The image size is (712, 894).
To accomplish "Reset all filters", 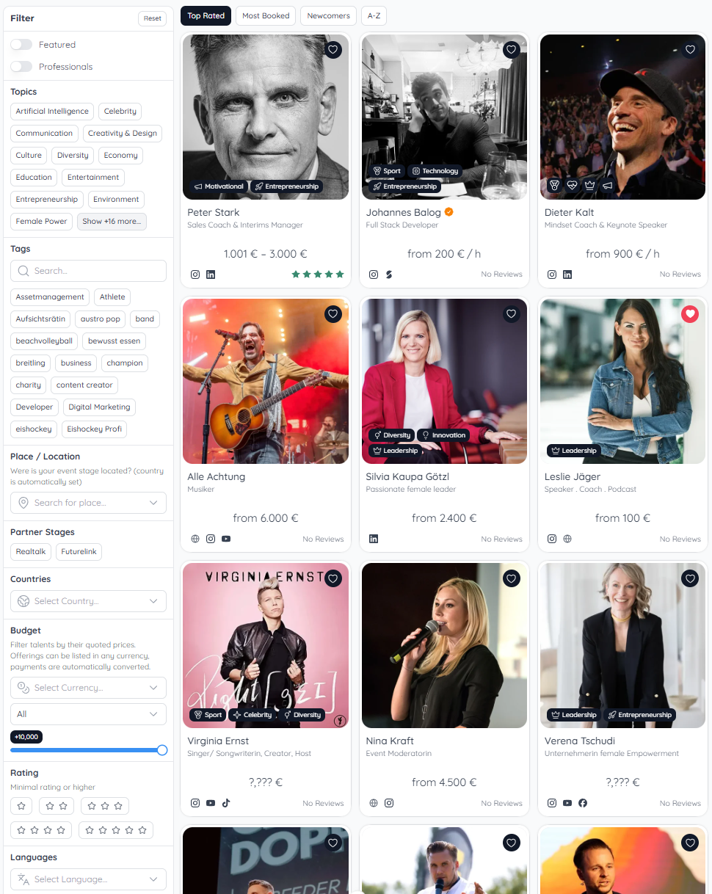I will coord(152,18).
